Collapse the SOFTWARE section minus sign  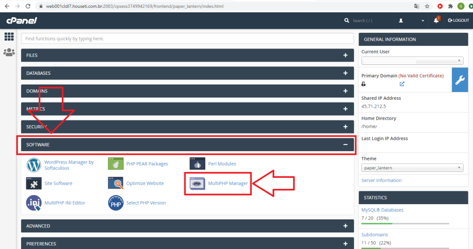tap(346, 145)
